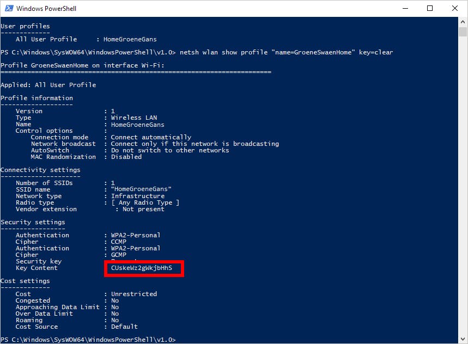Maximize the Windows PowerShell window
468x344 pixels.
(x=430, y=8)
